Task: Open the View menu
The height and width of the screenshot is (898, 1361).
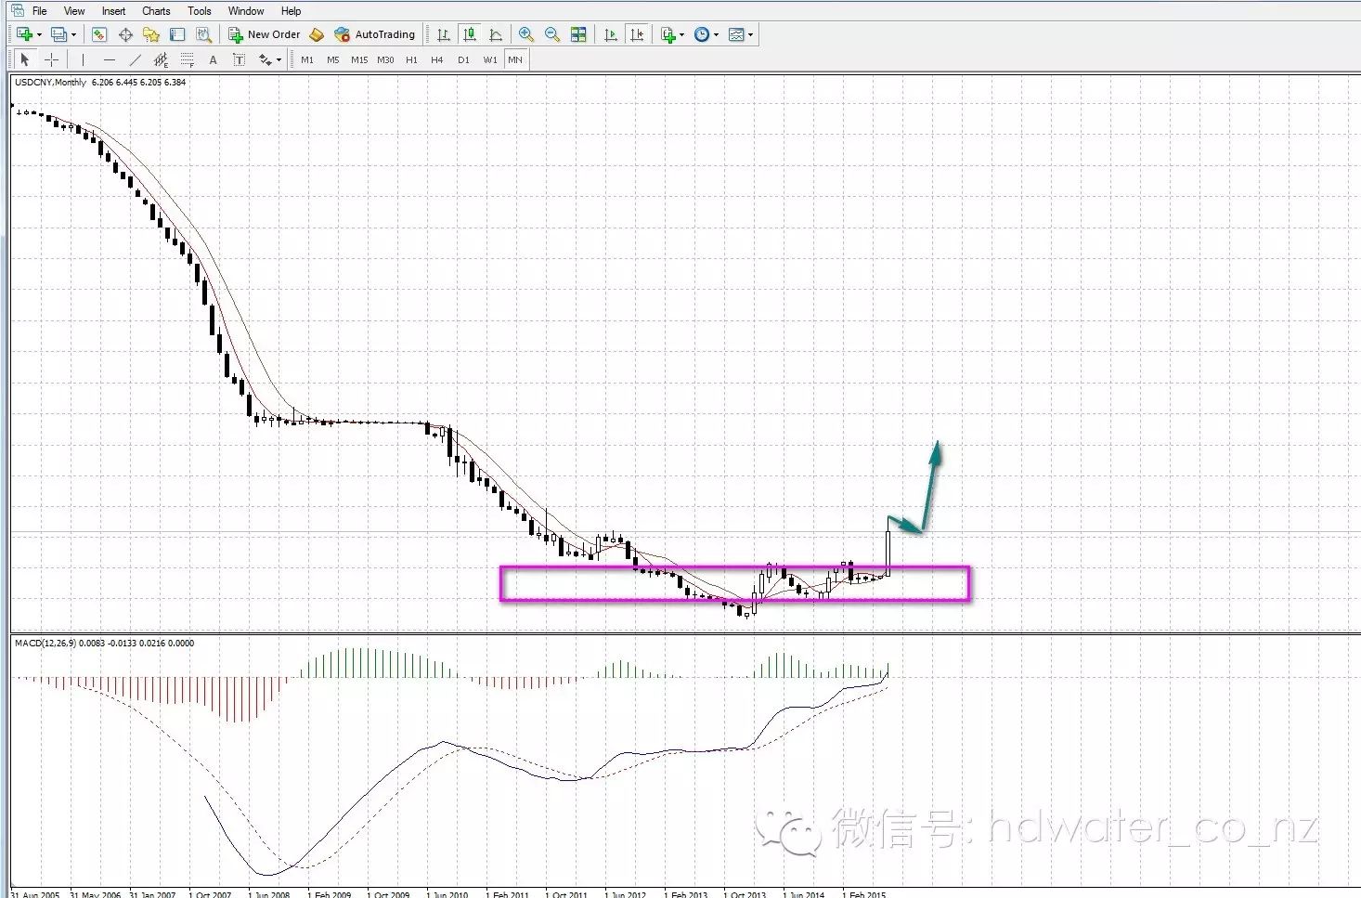Action: pyautogui.click(x=74, y=11)
